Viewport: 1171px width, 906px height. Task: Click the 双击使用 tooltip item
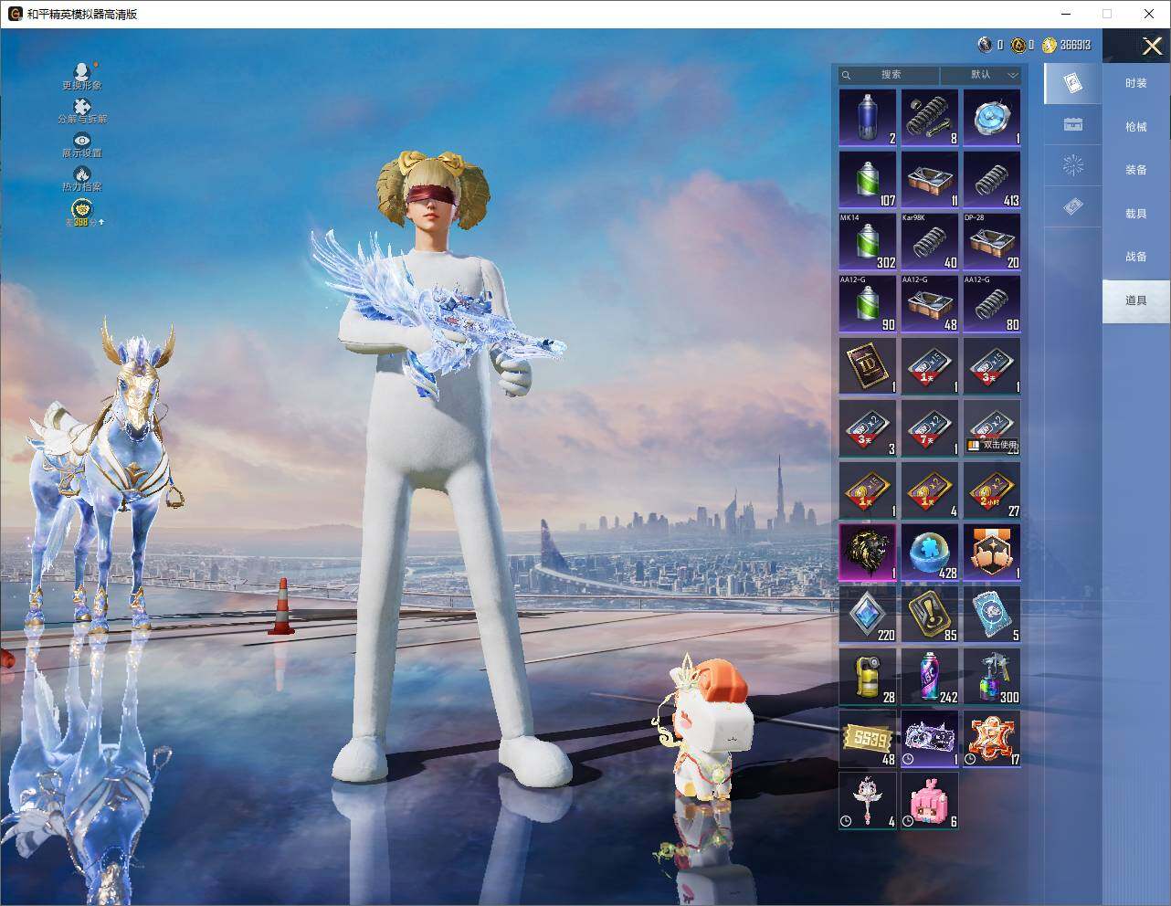(x=992, y=427)
